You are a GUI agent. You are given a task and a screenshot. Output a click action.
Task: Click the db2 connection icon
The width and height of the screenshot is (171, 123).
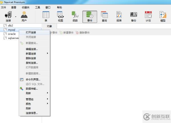pyautogui.click(x=5, y=26)
